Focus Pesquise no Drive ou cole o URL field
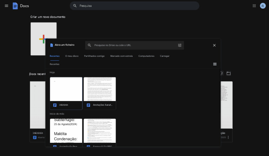The height and width of the screenshot is (156, 269). click(134, 45)
